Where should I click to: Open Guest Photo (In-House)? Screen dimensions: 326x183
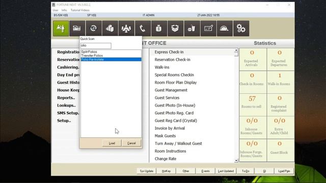175,105
